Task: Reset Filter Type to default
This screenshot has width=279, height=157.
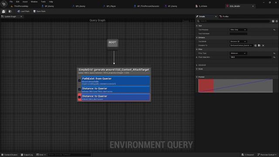Action: click(x=274, y=53)
